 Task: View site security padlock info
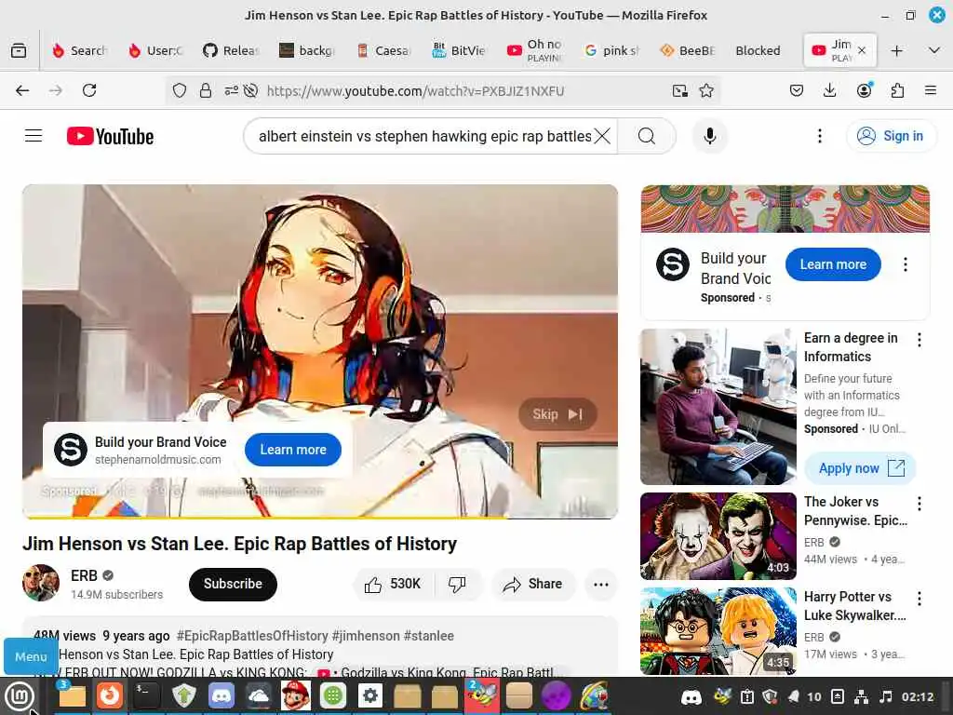pyautogui.click(x=206, y=90)
